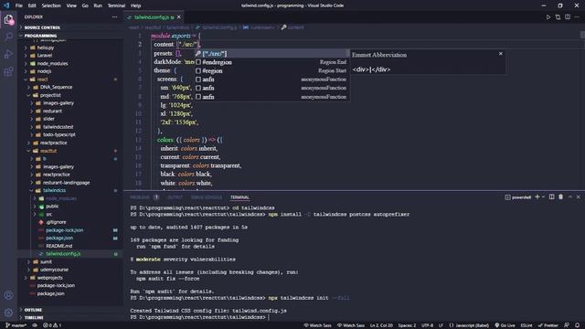Add a new terminal with plus icon
Screen dimensions: 585x329
(537, 197)
